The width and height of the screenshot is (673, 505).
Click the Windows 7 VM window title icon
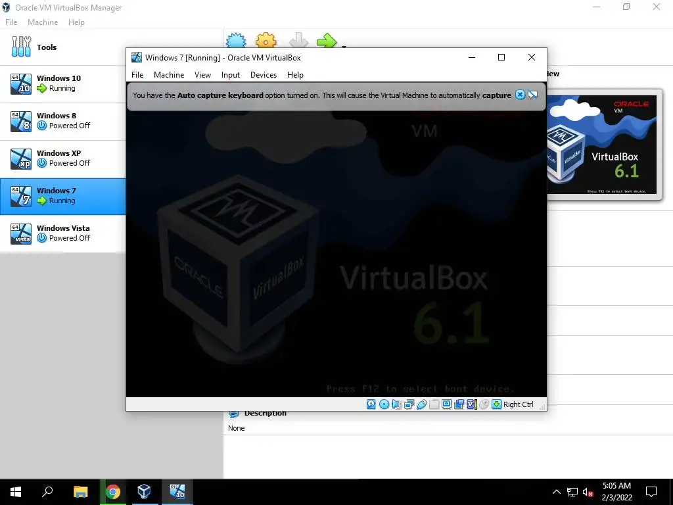[x=137, y=57]
